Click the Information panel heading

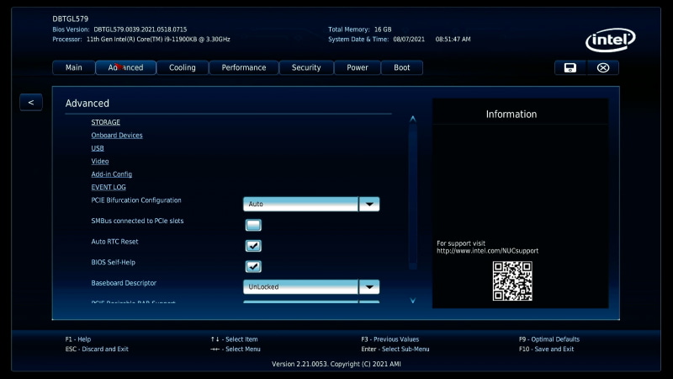pos(511,115)
